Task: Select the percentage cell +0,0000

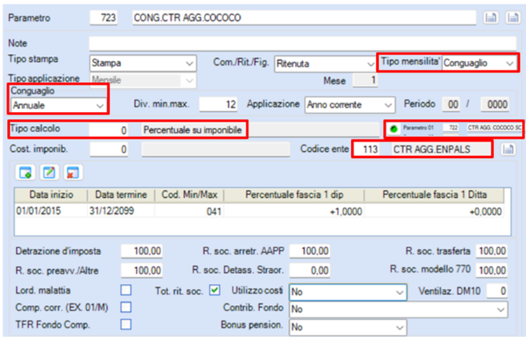Action: (434, 211)
